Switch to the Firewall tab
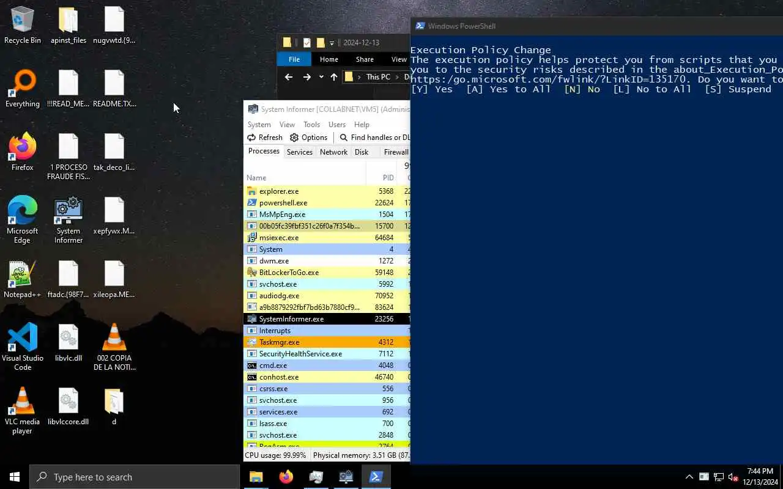 tap(396, 152)
